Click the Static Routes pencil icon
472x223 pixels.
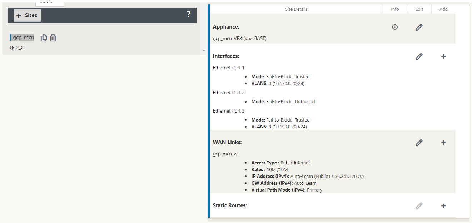[419, 206]
